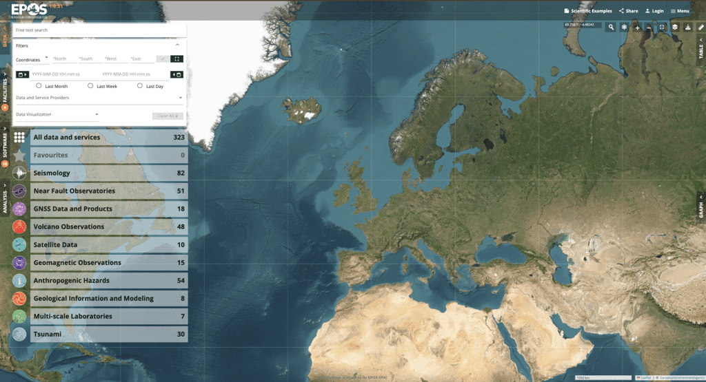
Task: Click the Login button
Action: 654,11
